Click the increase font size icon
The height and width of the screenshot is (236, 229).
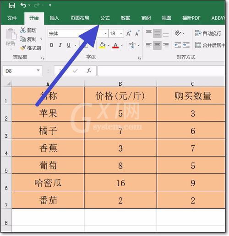coord(129,33)
